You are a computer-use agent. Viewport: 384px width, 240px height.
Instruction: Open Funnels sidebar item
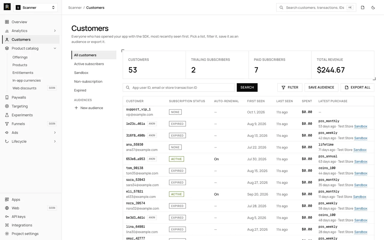31,124
